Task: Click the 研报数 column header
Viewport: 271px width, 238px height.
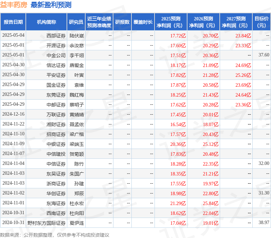Action: (122, 22)
